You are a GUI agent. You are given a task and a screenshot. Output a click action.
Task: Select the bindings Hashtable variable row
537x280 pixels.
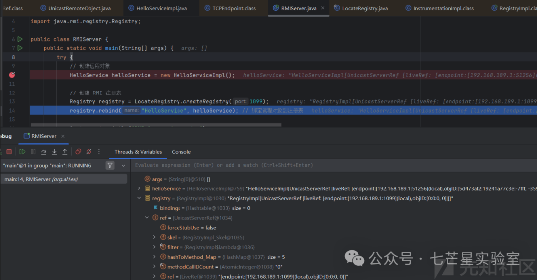click(x=334, y=208)
